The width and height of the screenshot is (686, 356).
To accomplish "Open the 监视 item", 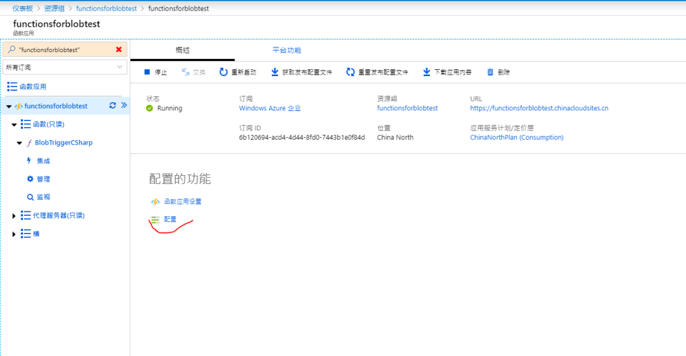I will pyautogui.click(x=43, y=197).
